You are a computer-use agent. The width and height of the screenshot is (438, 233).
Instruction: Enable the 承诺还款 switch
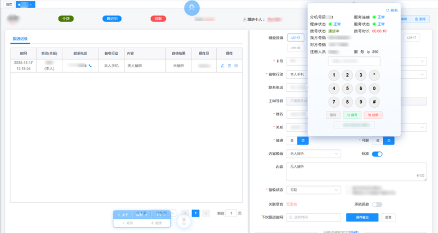(377, 204)
